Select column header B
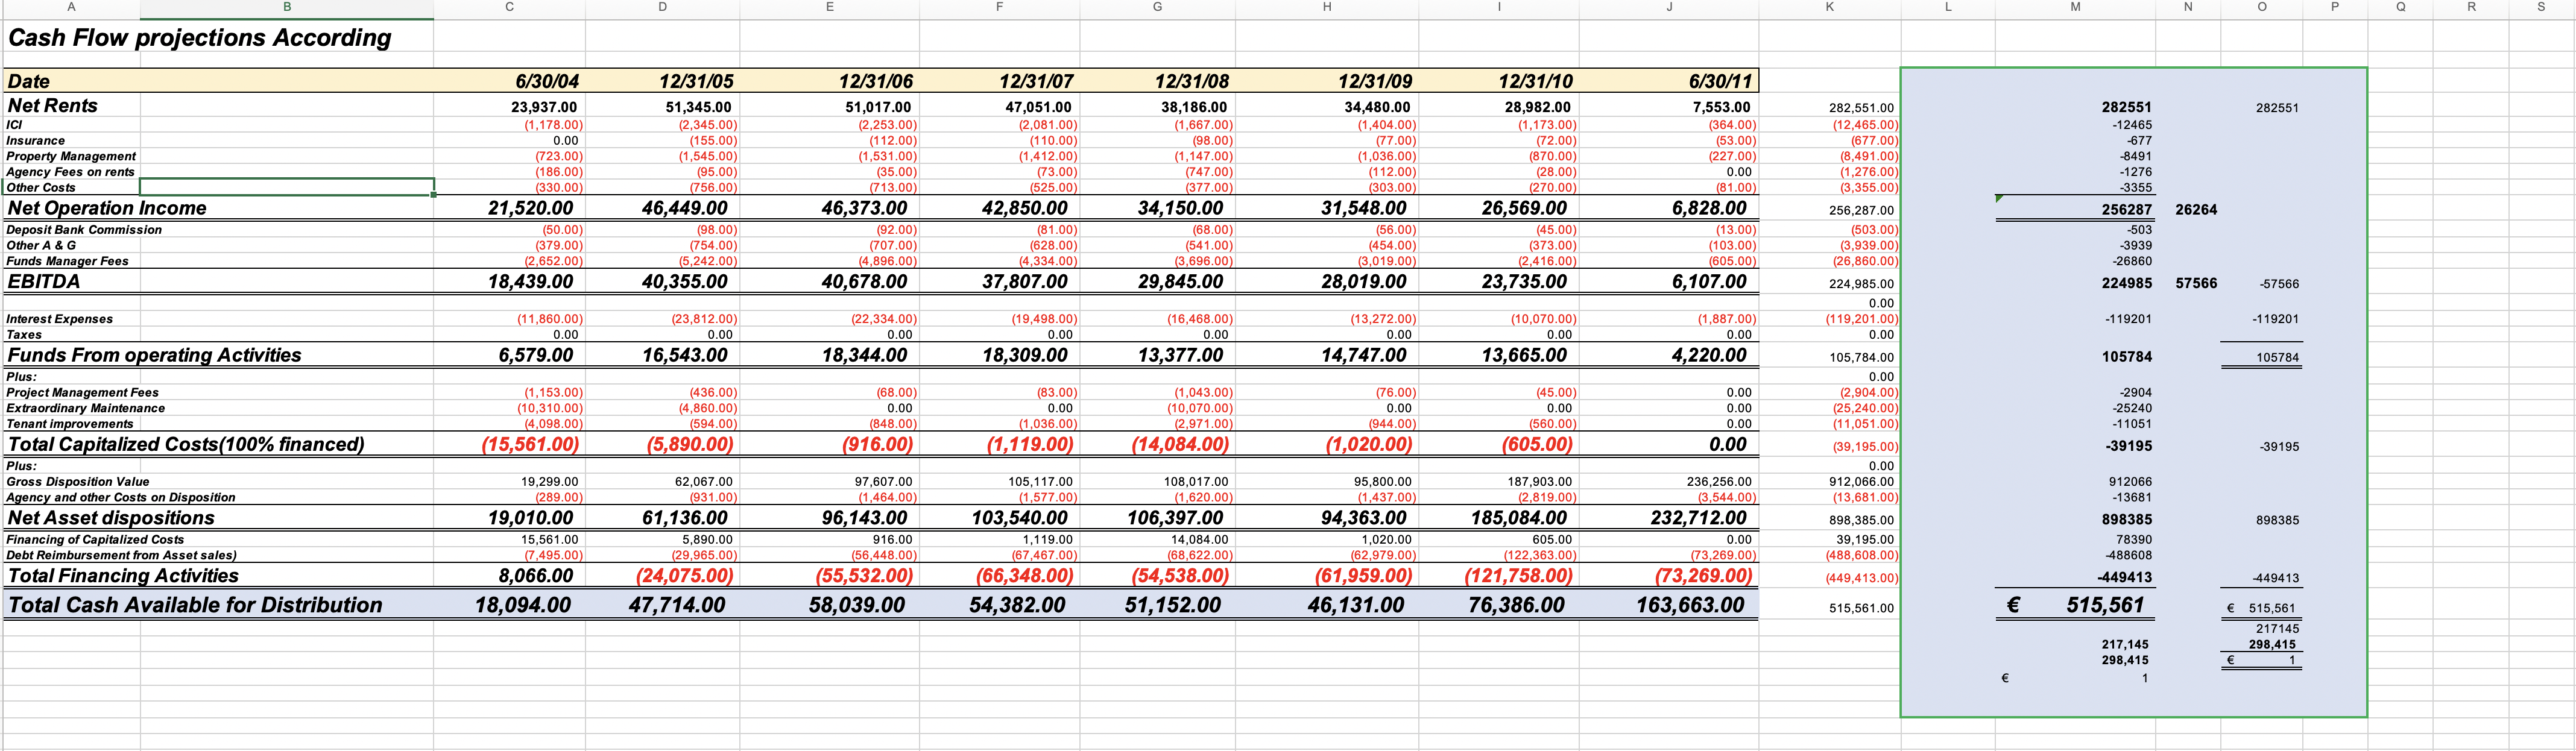 [287, 8]
